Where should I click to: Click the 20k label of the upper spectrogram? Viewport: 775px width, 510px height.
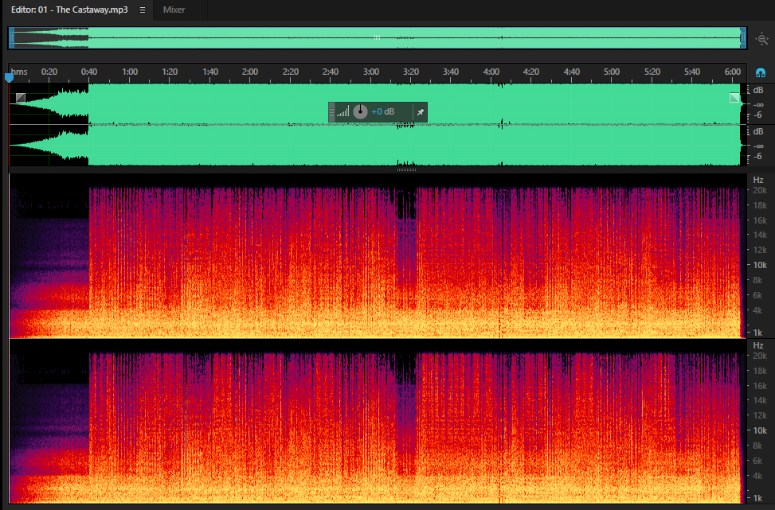(760, 190)
